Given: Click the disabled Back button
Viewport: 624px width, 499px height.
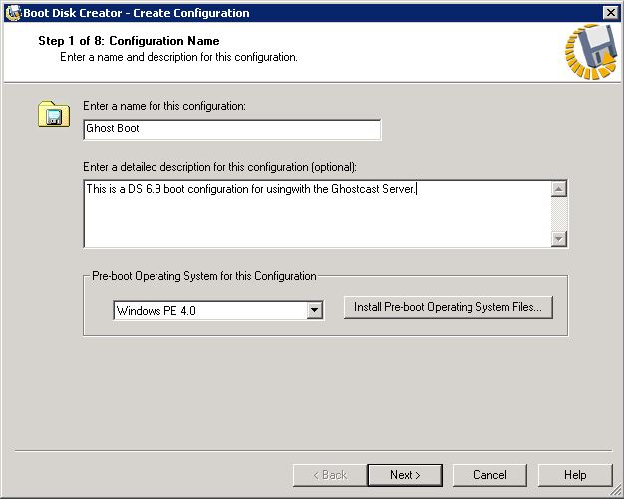Looking at the screenshot, I should pyautogui.click(x=330, y=475).
